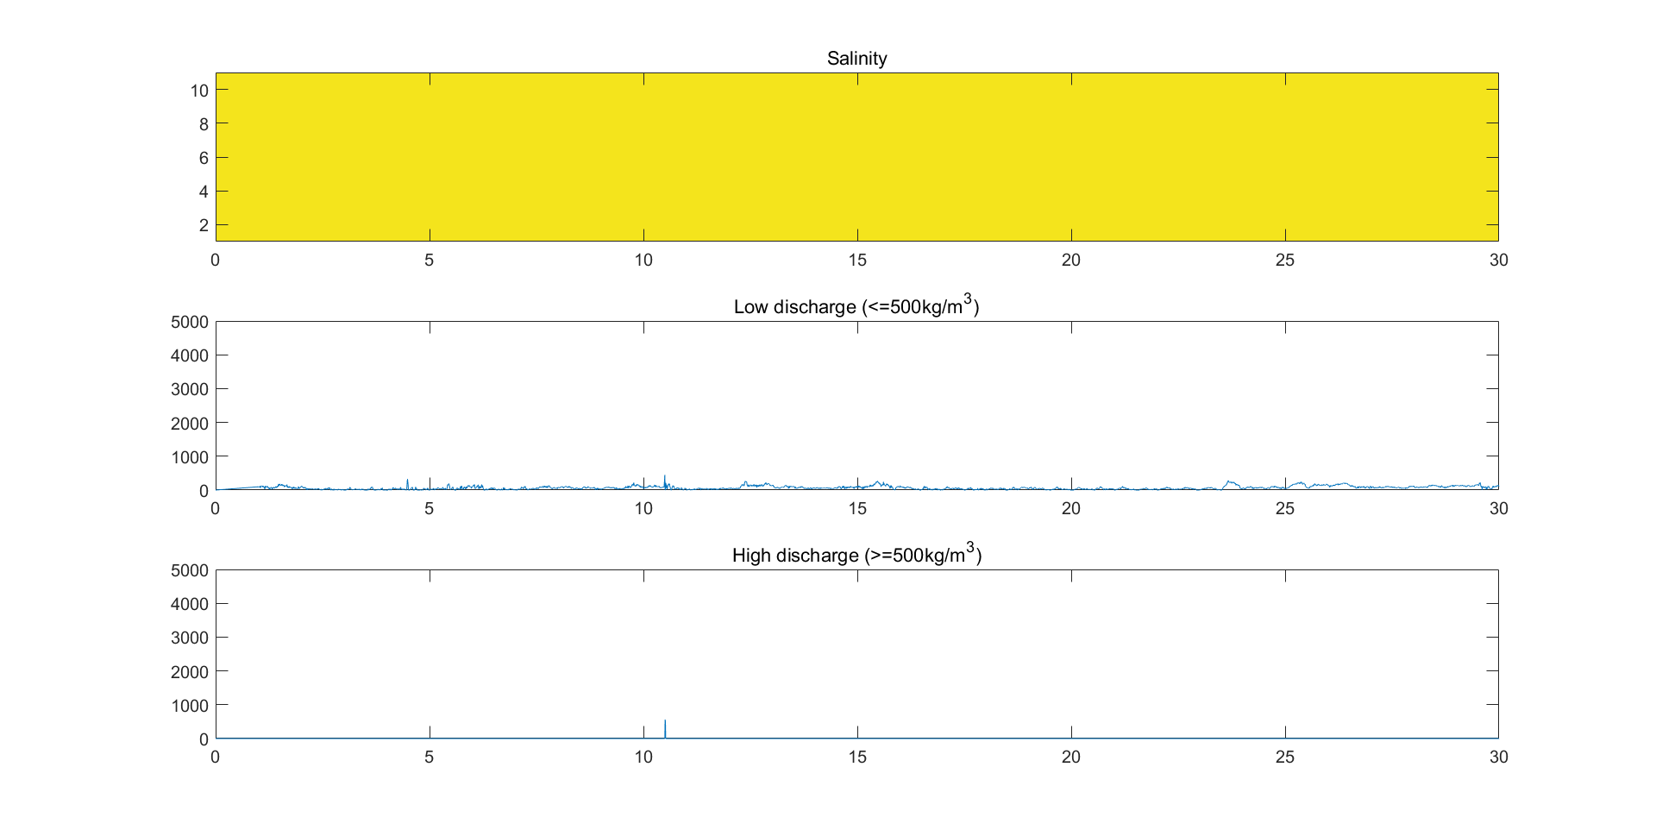Viewport: 1656px width, 830px height.
Task: Click the 15 x-axis label under Salinity
Action: click(856, 260)
